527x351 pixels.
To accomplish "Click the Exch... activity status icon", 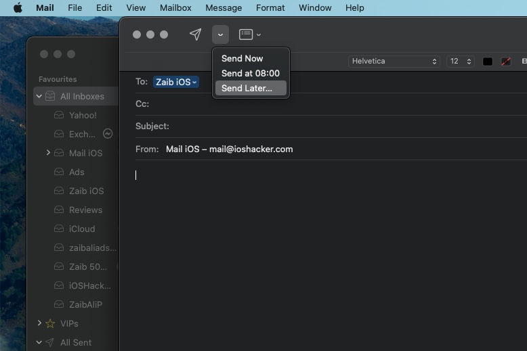I will point(108,134).
